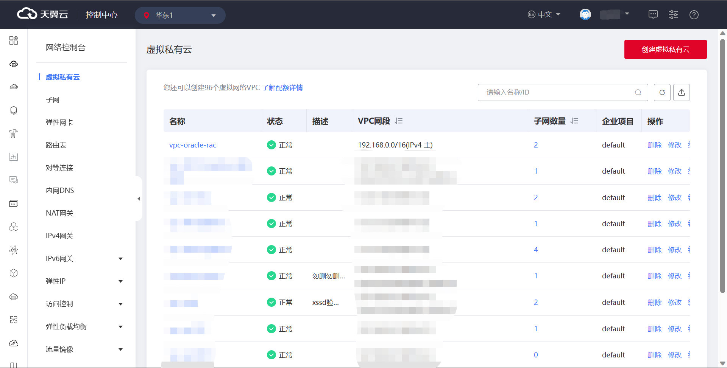The width and height of the screenshot is (727, 368).
Task: Click the settings sliders icon in header
Action: (673, 15)
